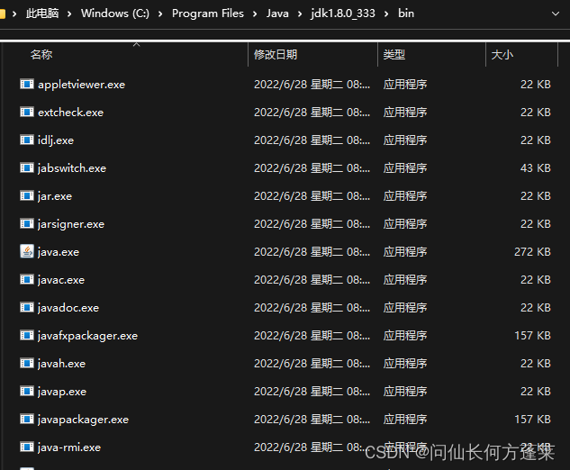
Task: Select file name javapackager.exe
Action: tap(83, 420)
